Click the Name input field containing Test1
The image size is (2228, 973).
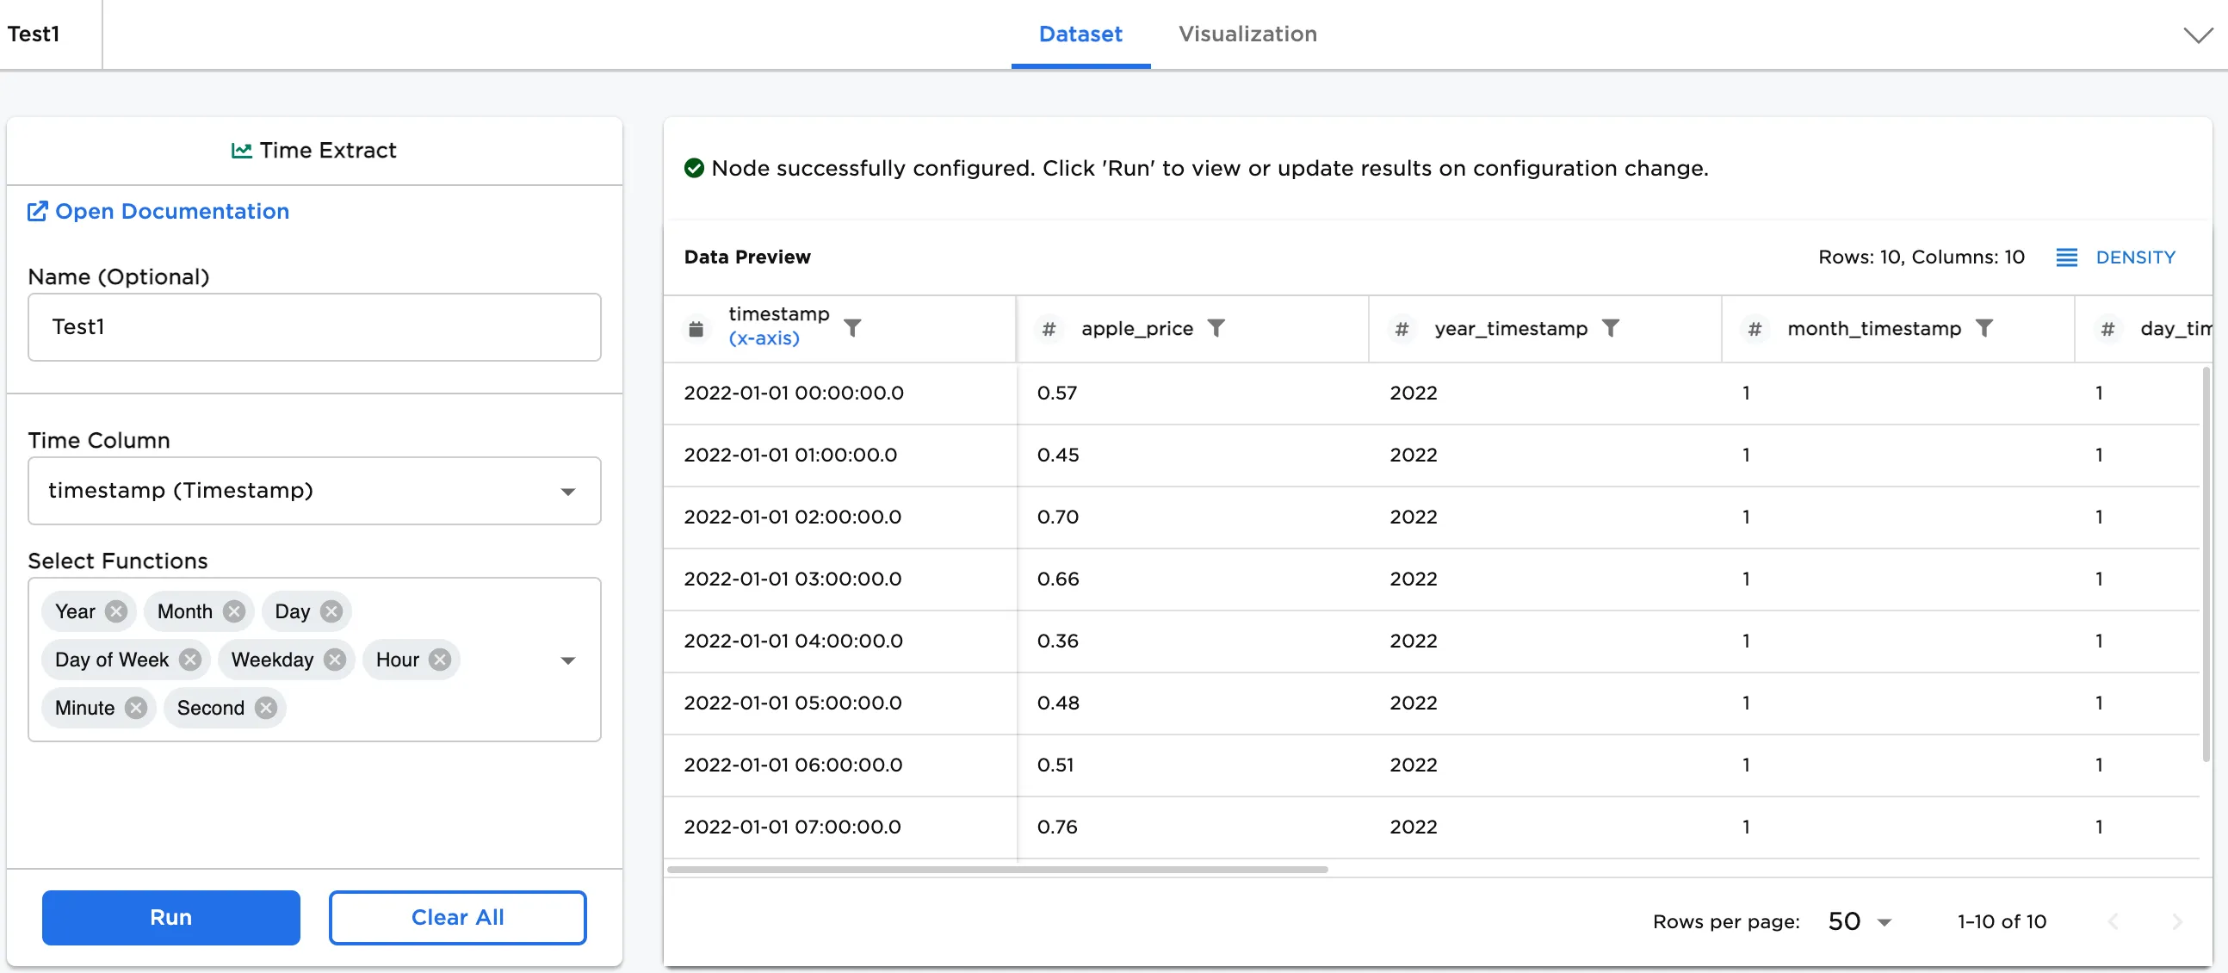pyautogui.click(x=313, y=327)
